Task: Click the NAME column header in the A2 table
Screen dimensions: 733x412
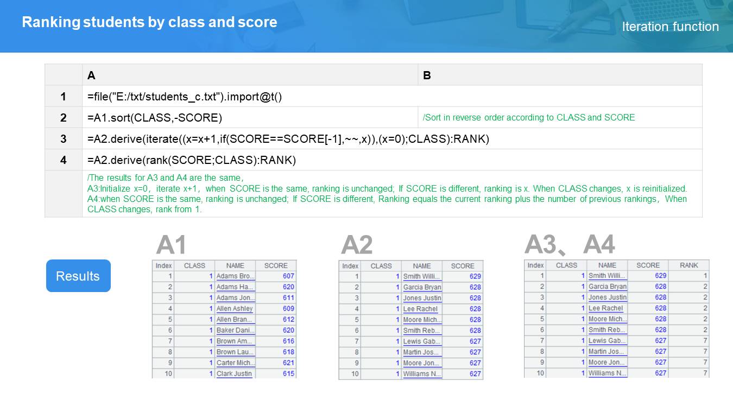Action: (422, 266)
